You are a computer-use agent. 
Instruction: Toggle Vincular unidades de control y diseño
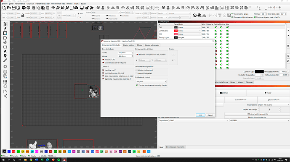(x=137, y=85)
